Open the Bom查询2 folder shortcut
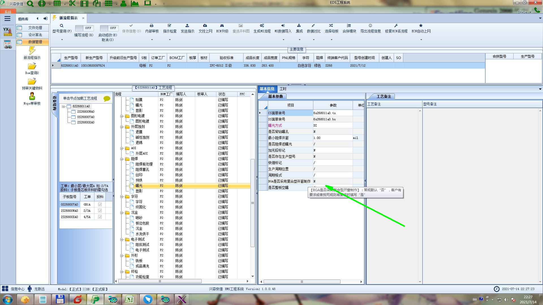The image size is (543, 305). 32,69
